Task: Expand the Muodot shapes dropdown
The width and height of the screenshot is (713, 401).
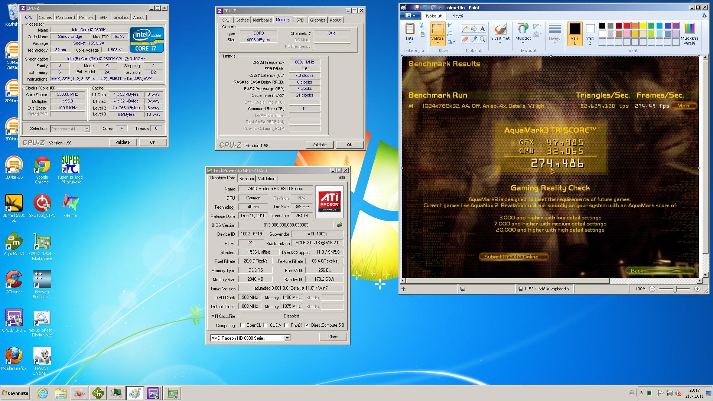Action: click(523, 43)
